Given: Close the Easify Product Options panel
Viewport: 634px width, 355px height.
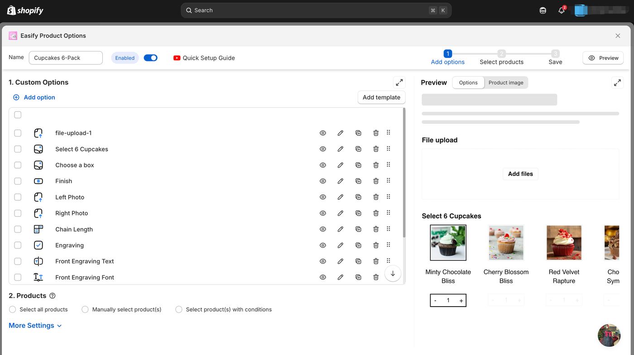Looking at the screenshot, I should [x=618, y=36].
